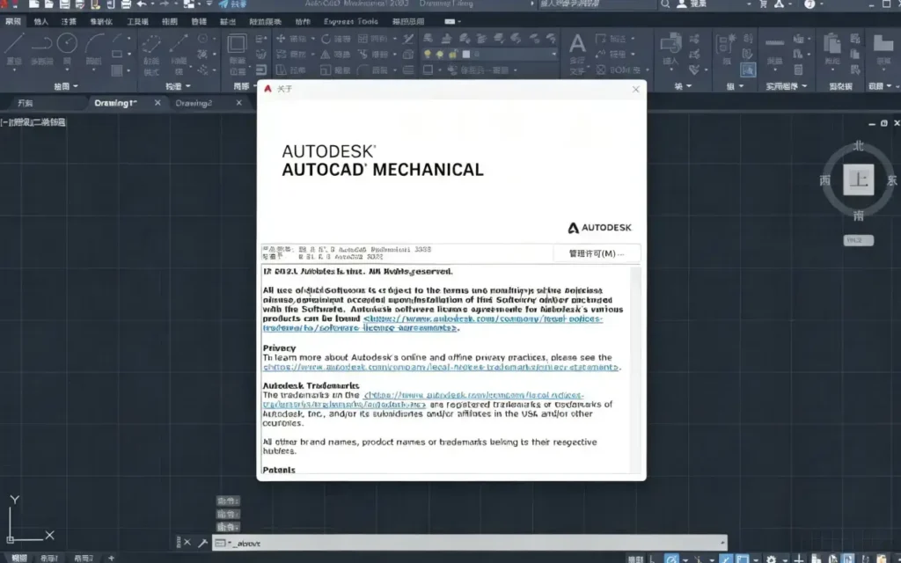Open the software license agreements link
This screenshot has width=901, height=563.
point(433,323)
